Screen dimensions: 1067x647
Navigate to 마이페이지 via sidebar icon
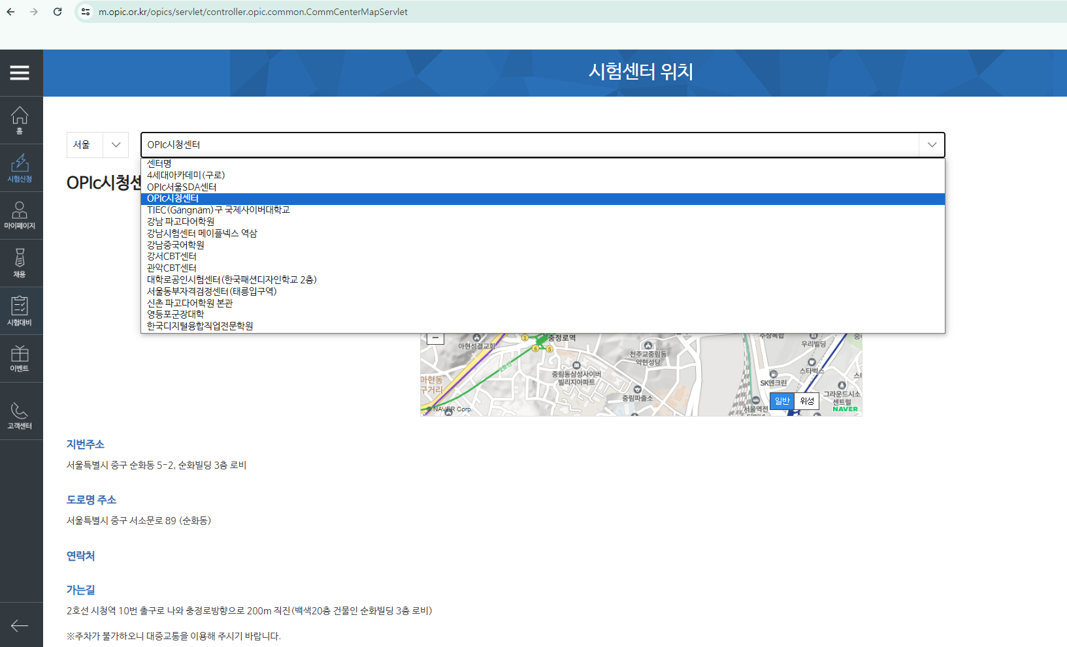click(x=20, y=215)
